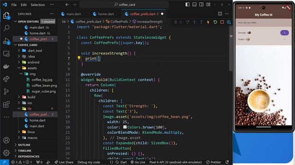Image resolution: width=295 pixels, height=165 pixels.
Task: Open the Edit menu
Action: click(24, 5)
